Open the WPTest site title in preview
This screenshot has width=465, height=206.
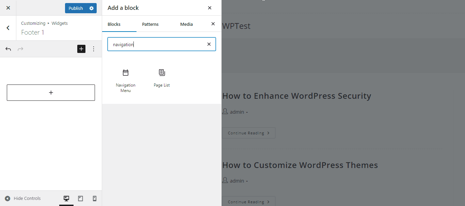coord(236,26)
